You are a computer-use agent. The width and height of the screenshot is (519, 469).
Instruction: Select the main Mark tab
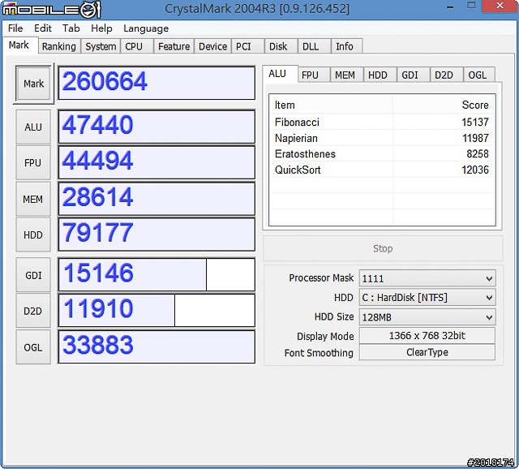[x=19, y=45]
